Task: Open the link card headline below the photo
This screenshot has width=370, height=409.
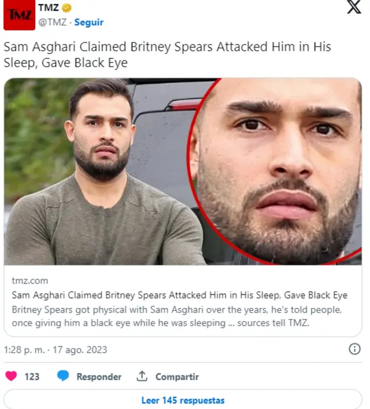Action: [179, 295]
